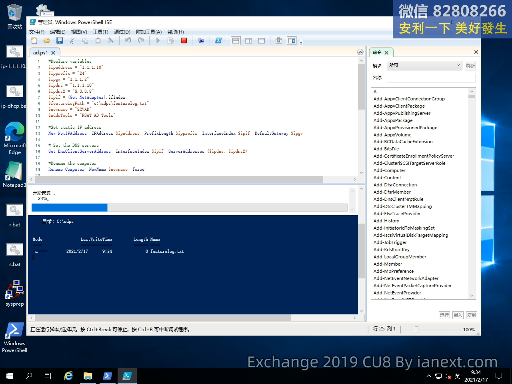The image size is (512, 384).
Task: Launch PowerShell.exe with the blue console icon
Action: pyautogui.click(x=218, y=40)
